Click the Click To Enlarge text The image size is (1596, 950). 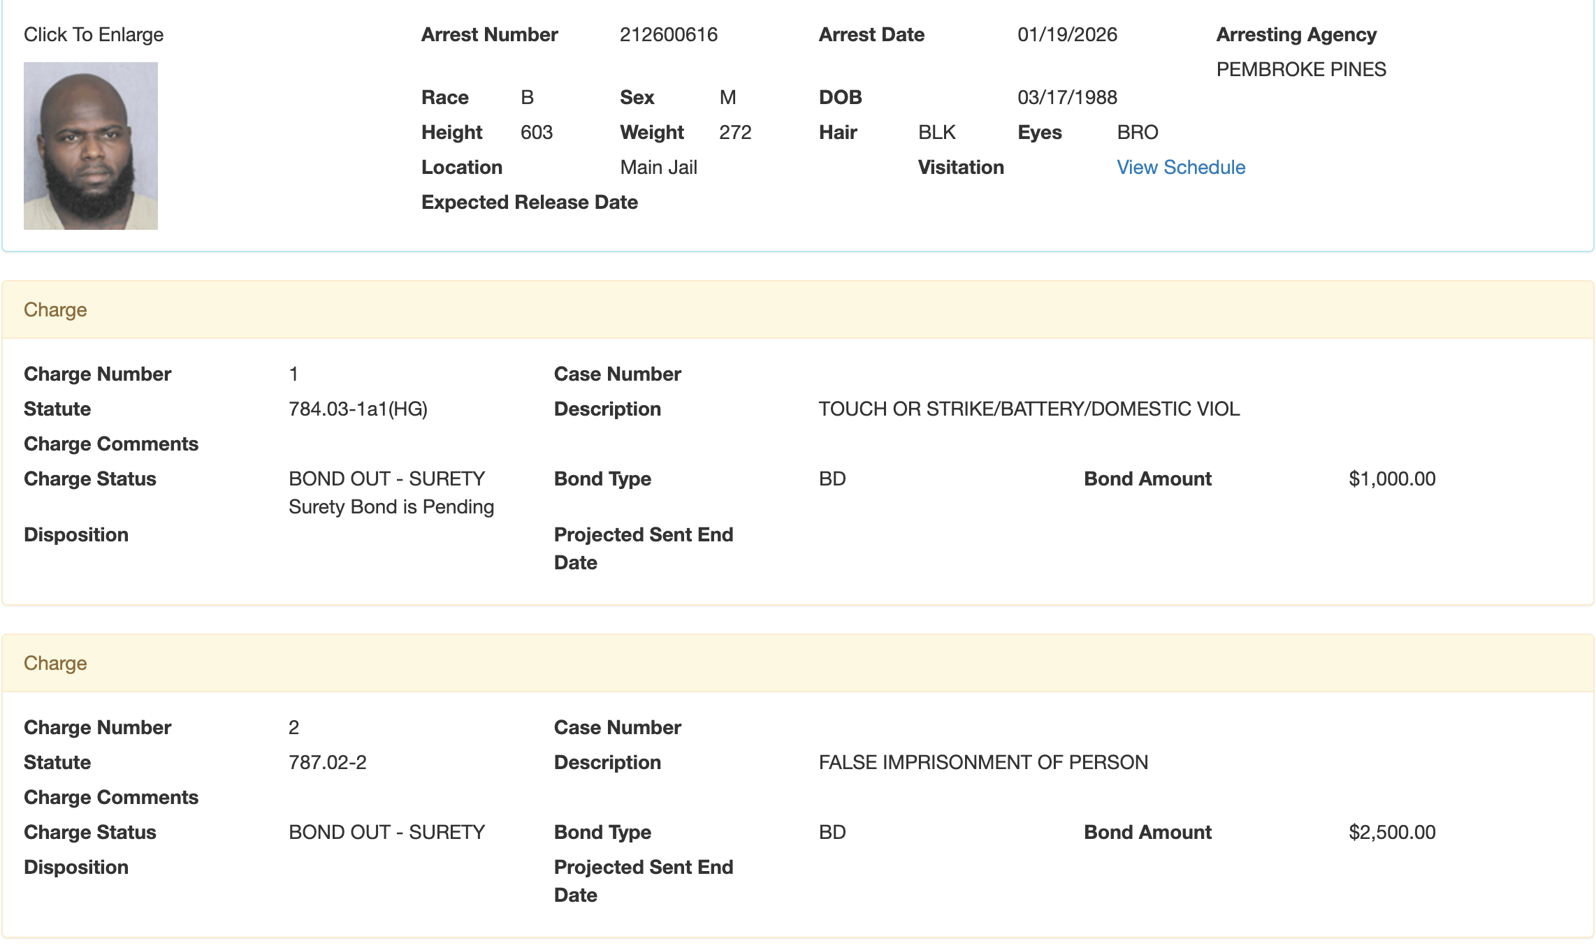click(x=94, y=35)
